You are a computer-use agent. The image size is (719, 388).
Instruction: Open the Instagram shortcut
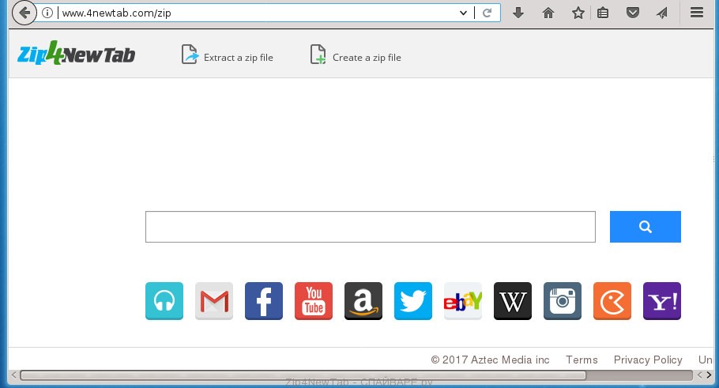click(x=563, y=301)
